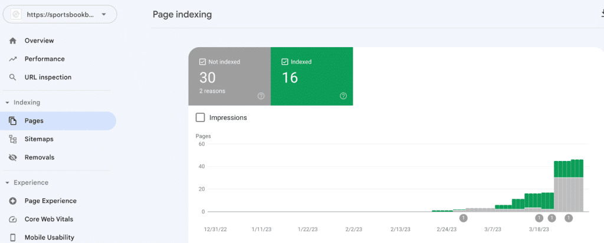Enable the Impressions checkbox
The height and width of the screenshot is (243, 604).
click(201, 117)
